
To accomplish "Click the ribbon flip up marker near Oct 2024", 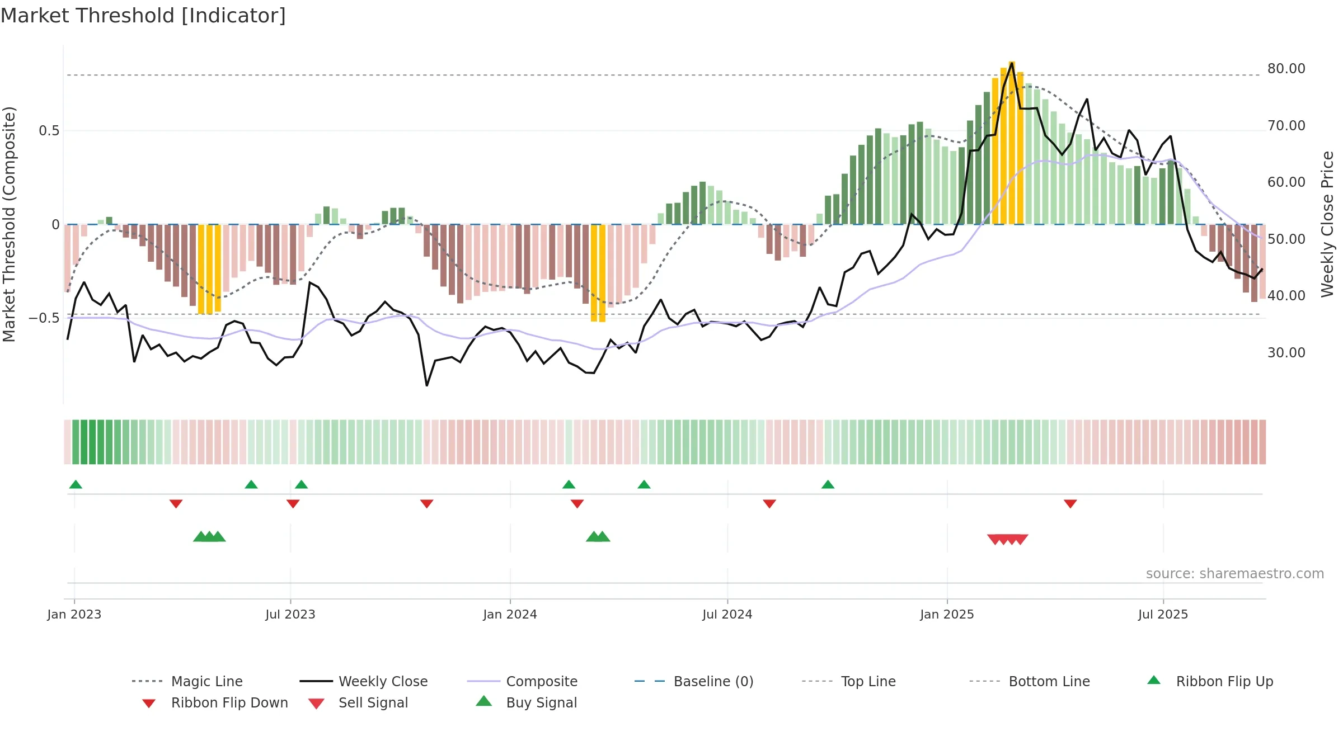I will point(828,484).
